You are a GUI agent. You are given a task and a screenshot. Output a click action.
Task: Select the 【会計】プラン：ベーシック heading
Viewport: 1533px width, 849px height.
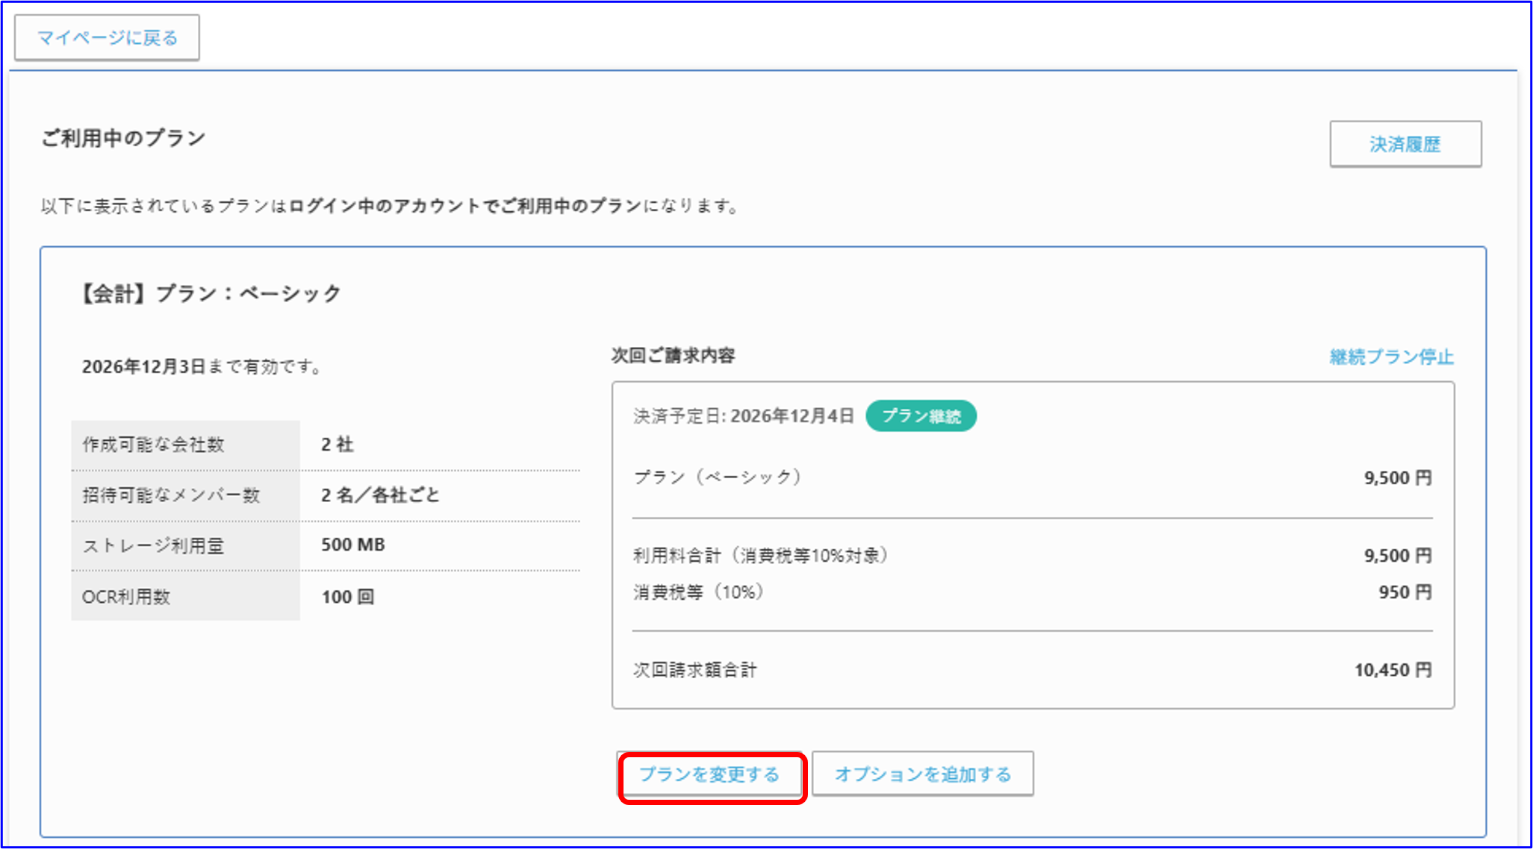tap(210, 292)
